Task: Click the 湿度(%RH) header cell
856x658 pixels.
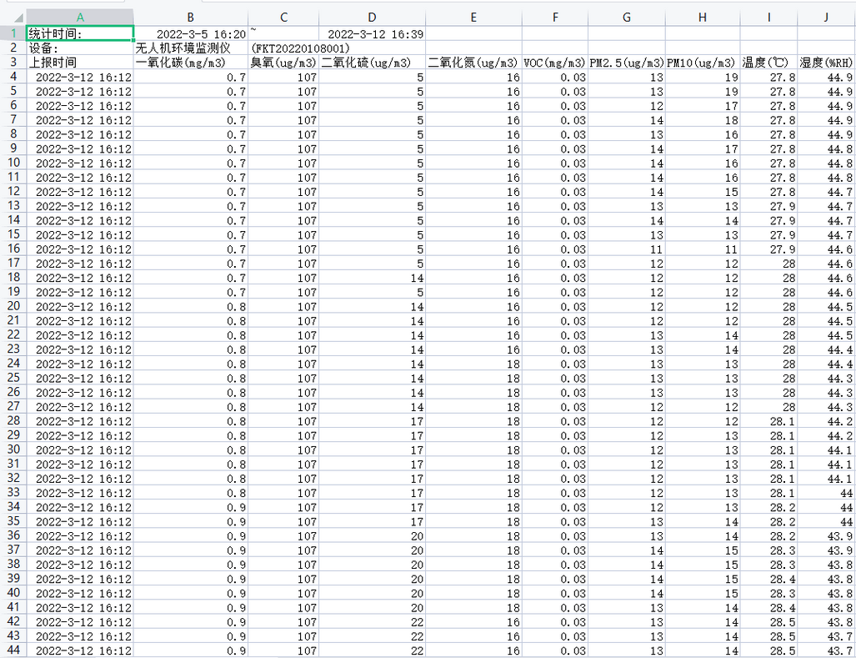Action: pos(826,63)
